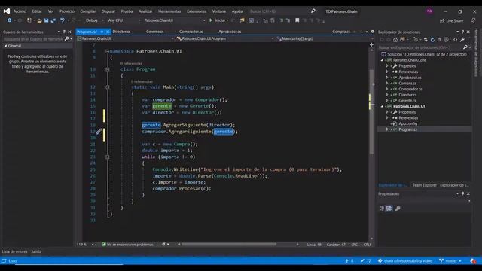This screenshot has height=271, width=482.
Task: Click the Open File folder icon
Action: 39,20
